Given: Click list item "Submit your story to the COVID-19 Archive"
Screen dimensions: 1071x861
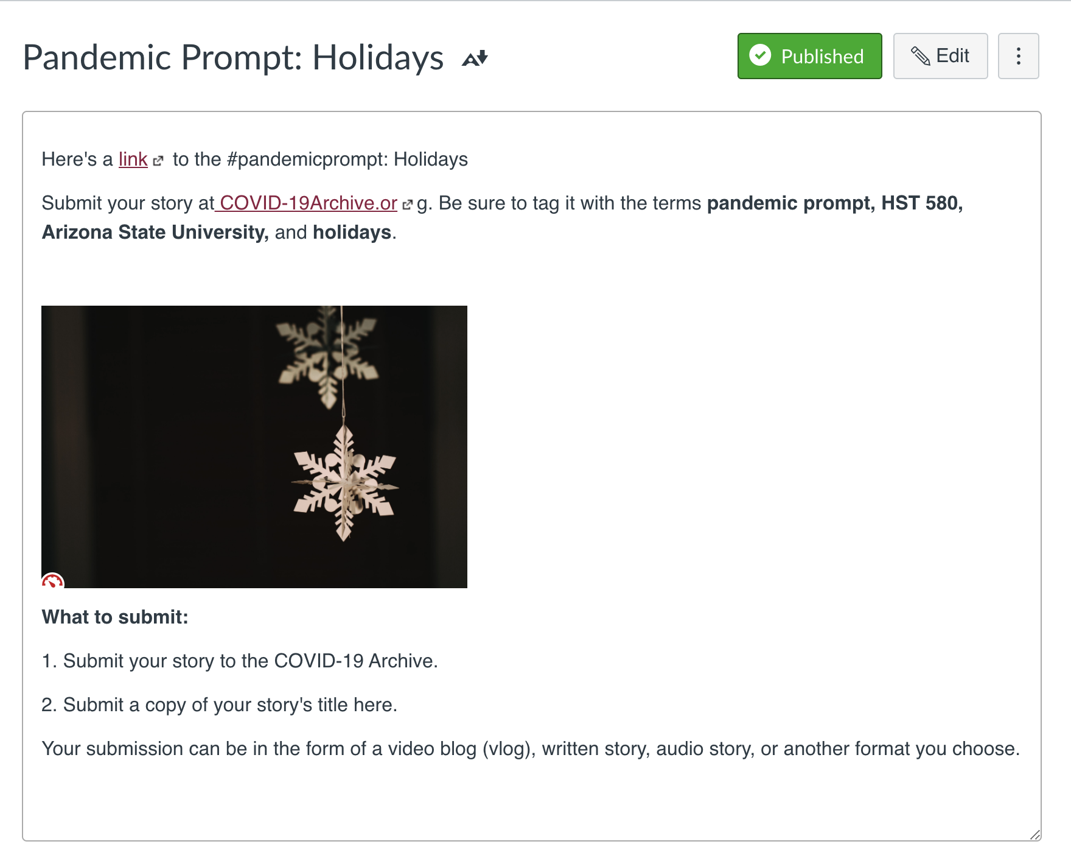Looking at the screenshot, I should [250, 661].
